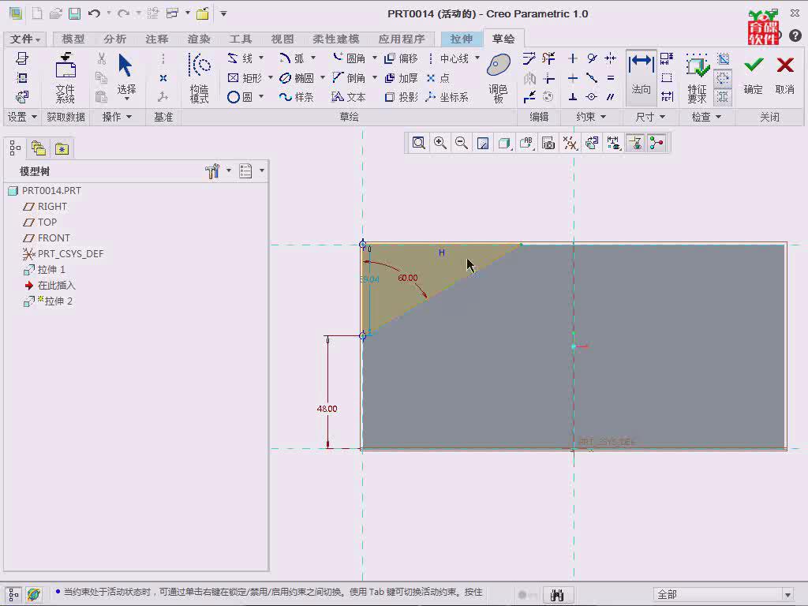Select the Offset (偏移) tool
This screenshot has width=808, height=606.
point(402,58)
